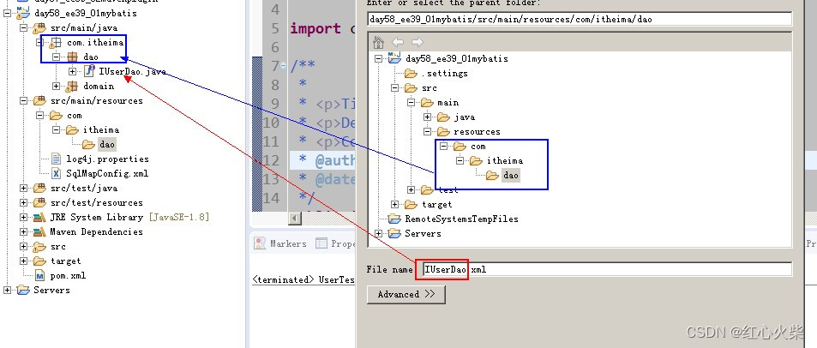Collapse the main folder in dialog tree

click(x=412, y=103)
